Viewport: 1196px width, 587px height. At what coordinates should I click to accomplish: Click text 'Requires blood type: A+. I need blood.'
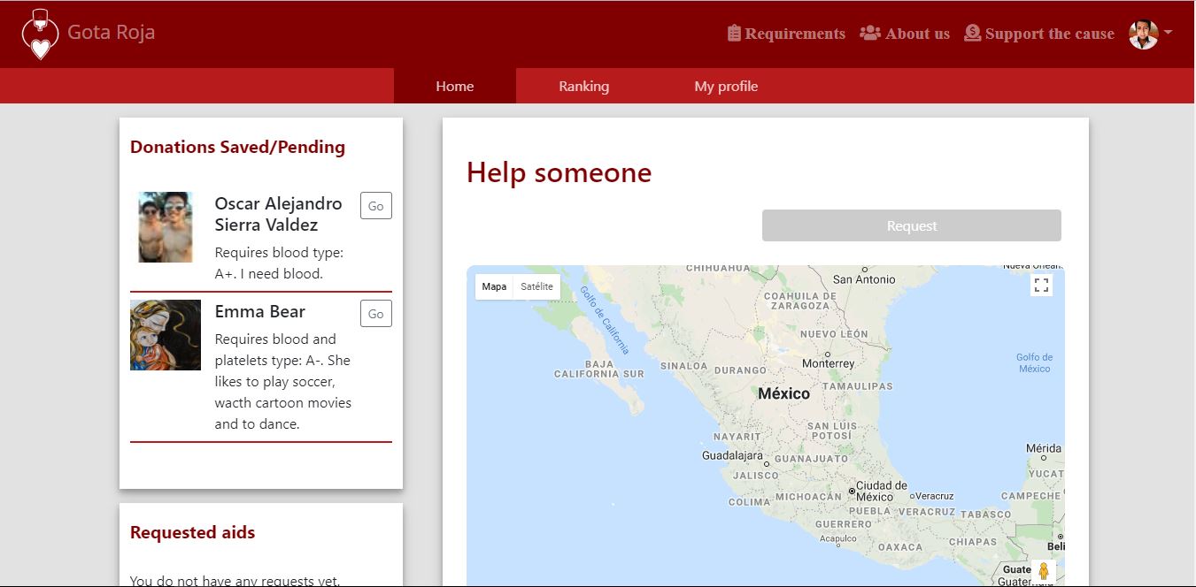coord(279,263)
